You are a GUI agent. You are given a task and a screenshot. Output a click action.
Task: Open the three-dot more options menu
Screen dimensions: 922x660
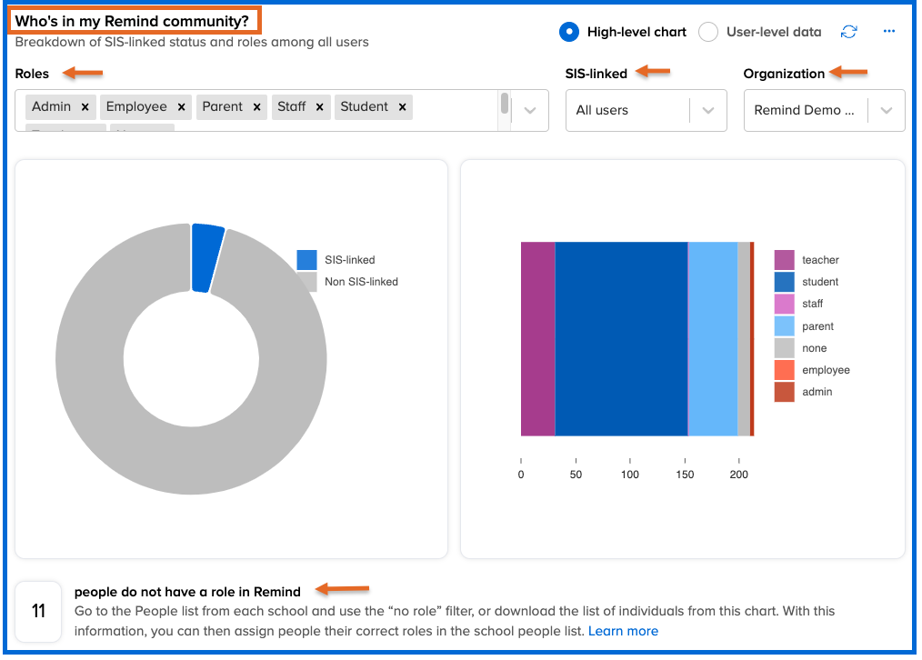tap(889, 32)
